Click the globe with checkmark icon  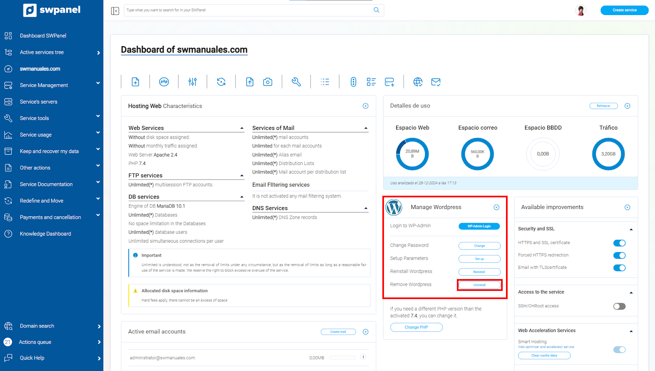418,82
